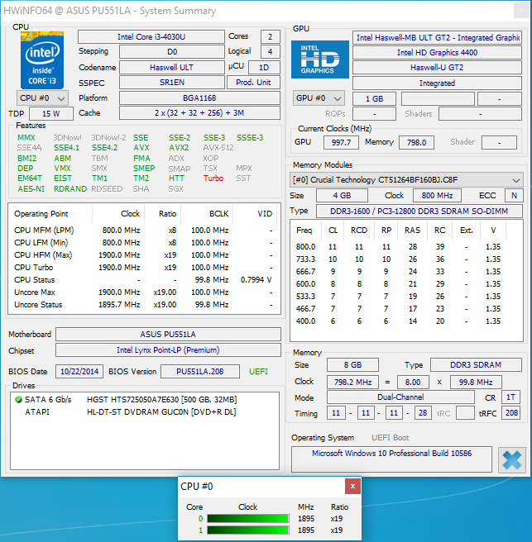Click the µCU 1D field
Viewport: 532px width, 542px height.
click(x=264, y=68)
